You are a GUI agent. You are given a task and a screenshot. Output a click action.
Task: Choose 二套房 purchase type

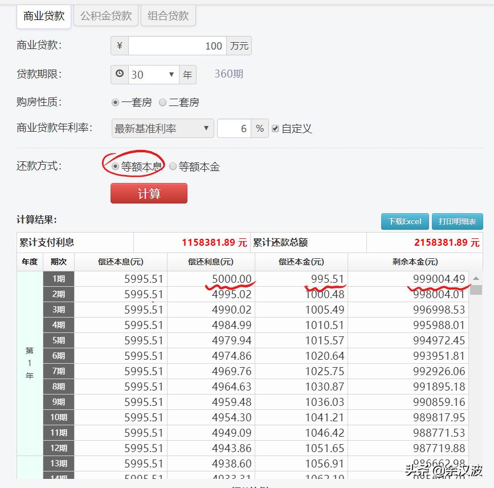163,103
